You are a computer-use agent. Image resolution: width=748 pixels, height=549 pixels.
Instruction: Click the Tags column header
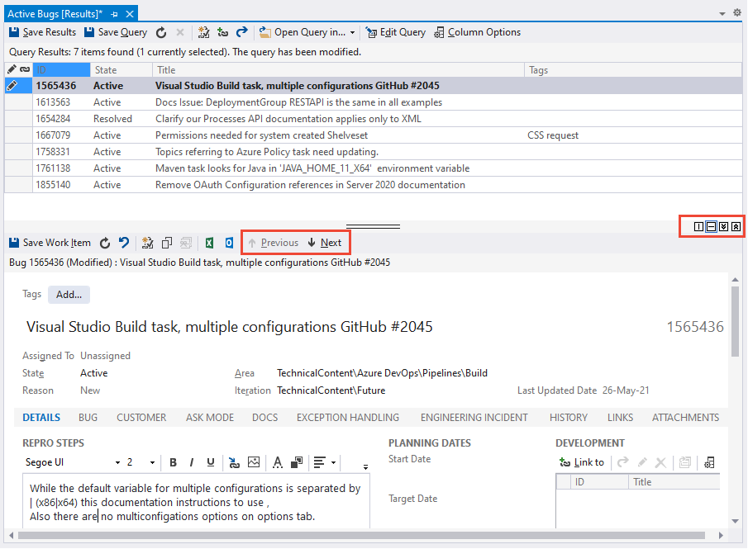[x=633, y=70]
